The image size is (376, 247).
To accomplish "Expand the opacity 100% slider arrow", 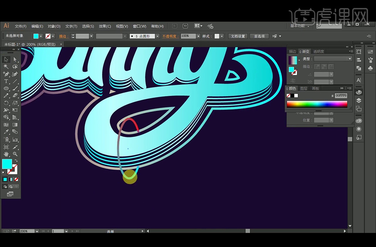I will (198, 36).
